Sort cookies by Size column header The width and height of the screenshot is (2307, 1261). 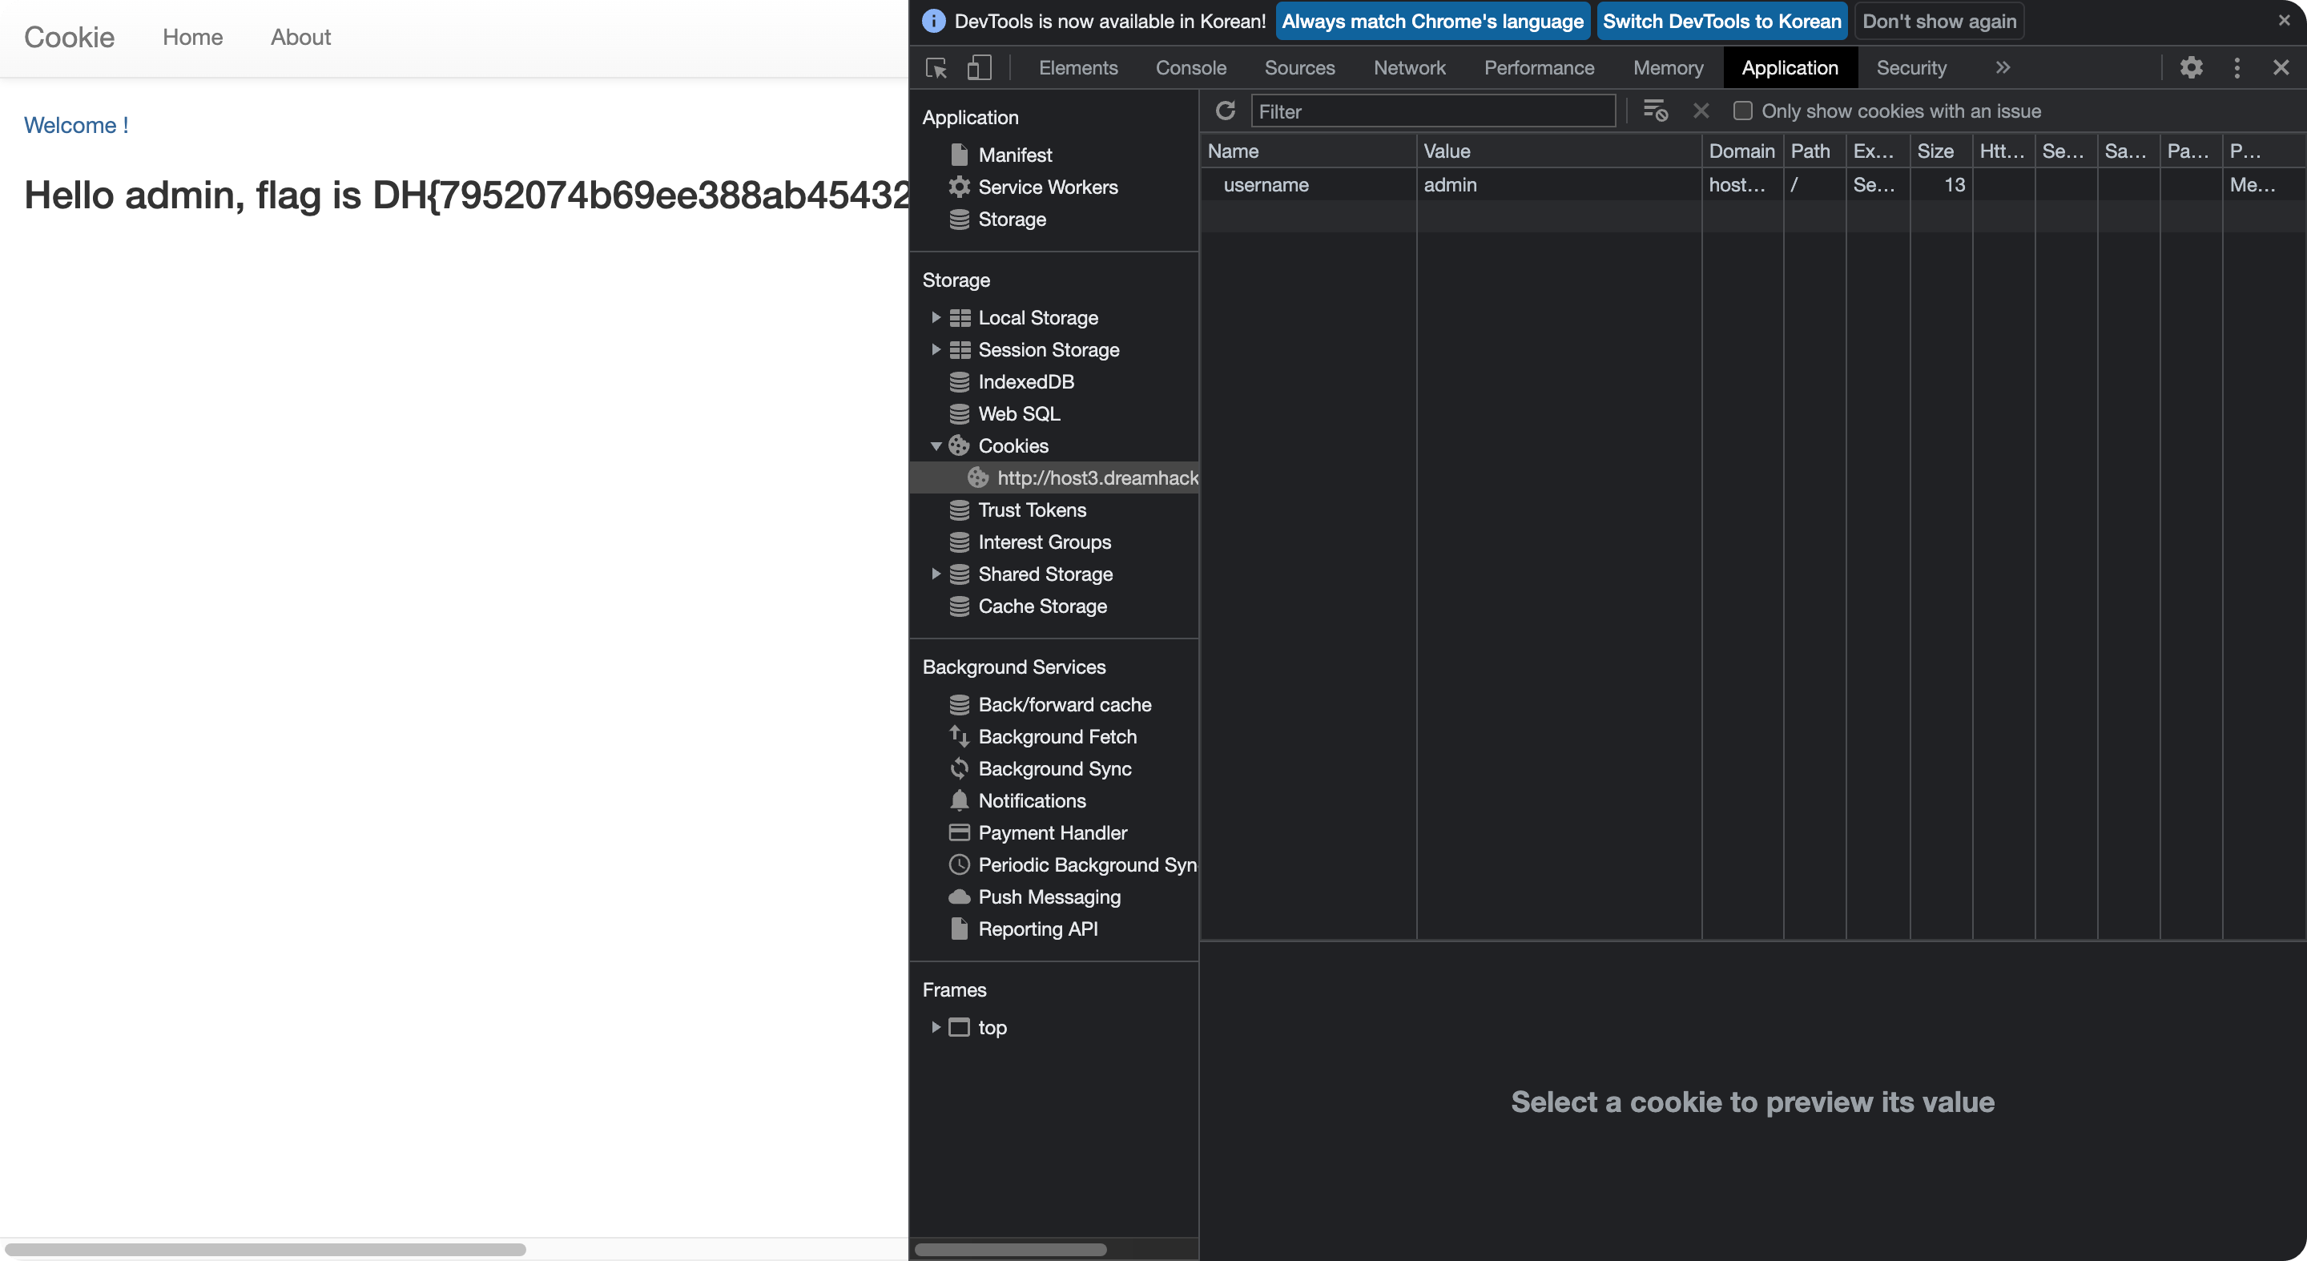pyautogui.click(x=1940, y=151)
